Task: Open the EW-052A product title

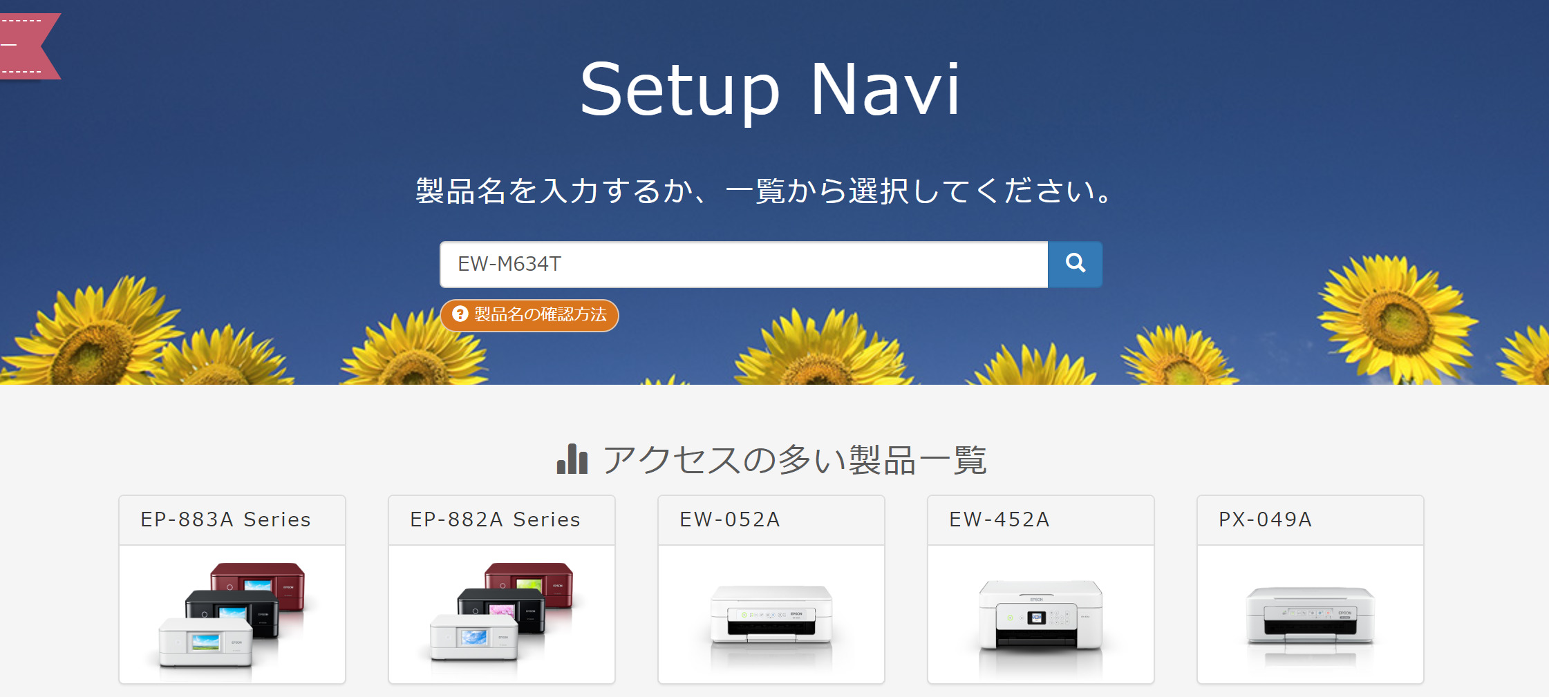Action: 730,519
